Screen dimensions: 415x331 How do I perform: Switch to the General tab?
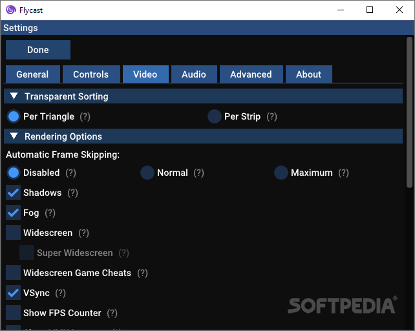(33, 74)
